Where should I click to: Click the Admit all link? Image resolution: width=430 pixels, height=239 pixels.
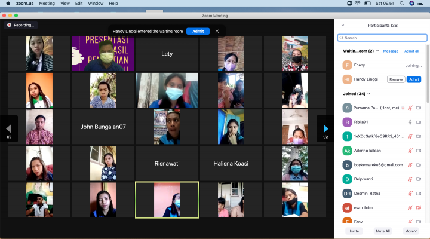click(411, 51)
